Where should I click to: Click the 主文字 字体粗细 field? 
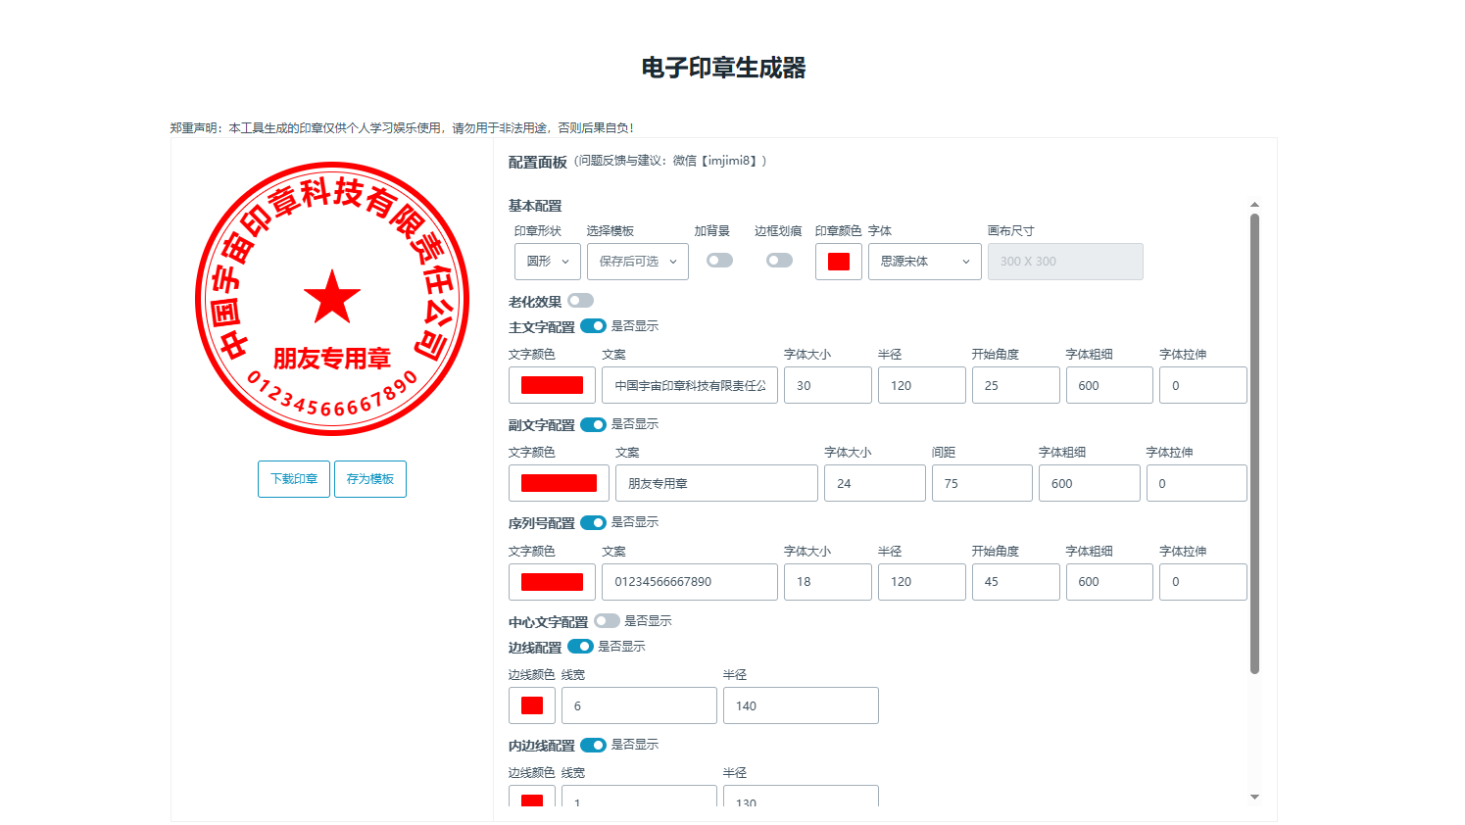1109,385
